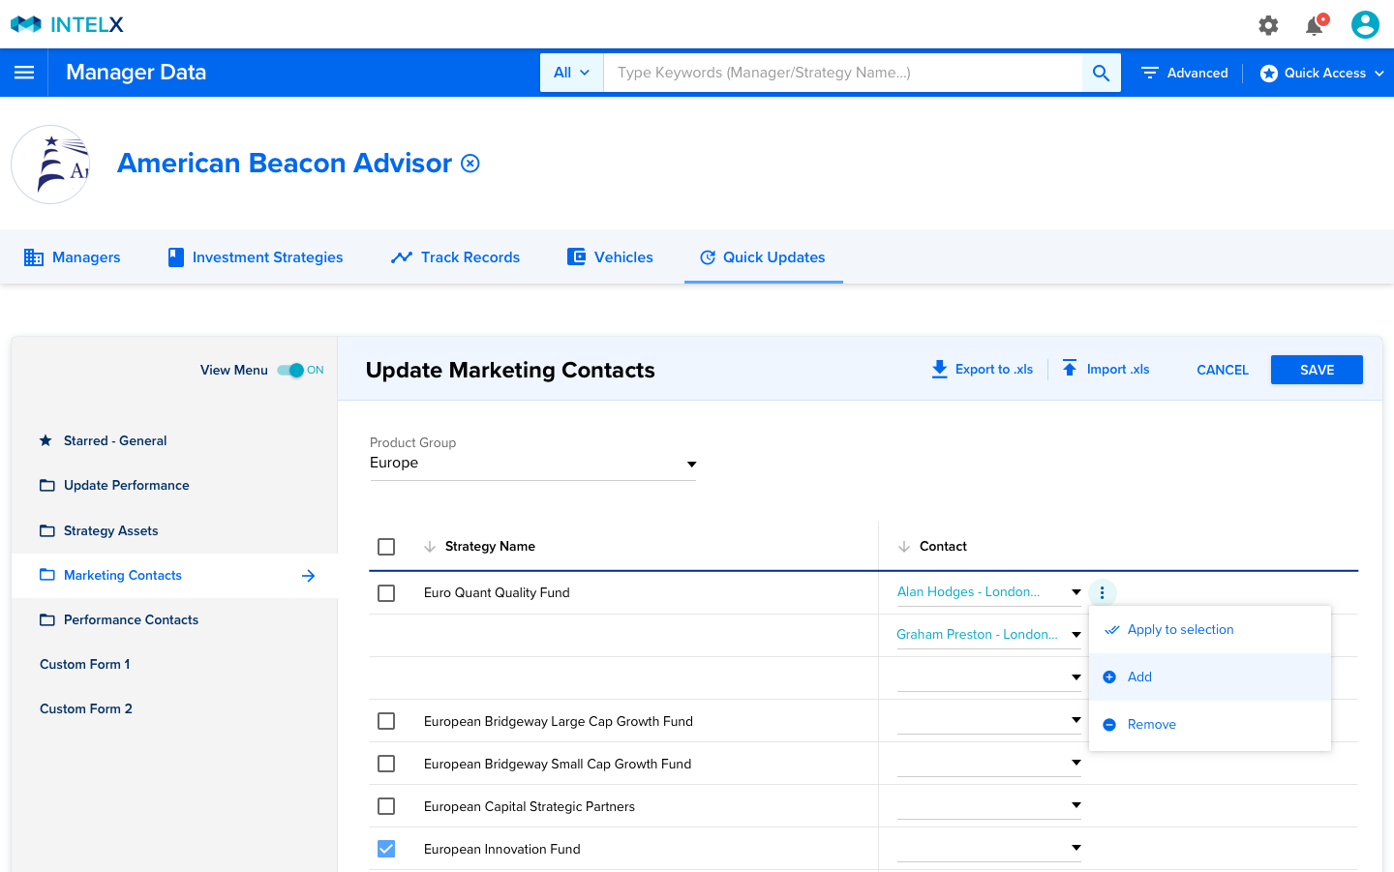Viewport: 1394px width, 872px height.
Task: Check the Euro Quant Quality Fund checkbox
Action: pos(386,593)
